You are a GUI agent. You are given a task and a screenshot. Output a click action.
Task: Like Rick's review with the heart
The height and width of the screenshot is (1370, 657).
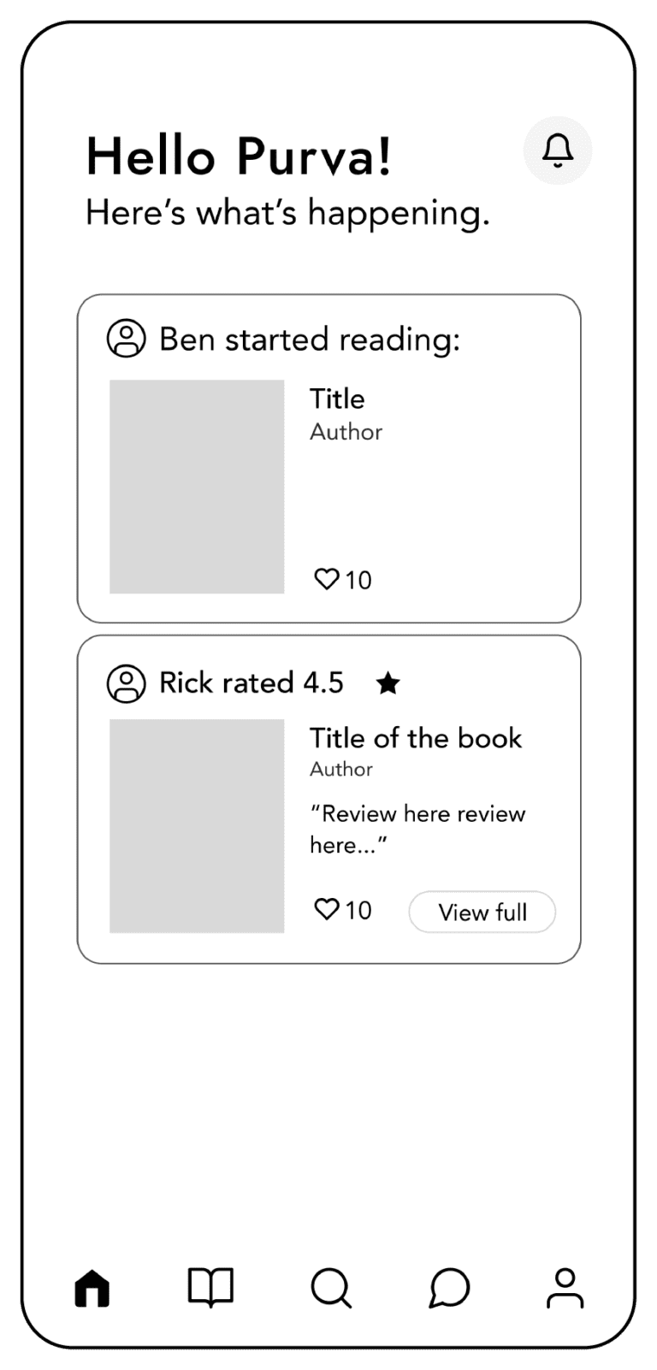pyautogui.click(x=327, y=909)
